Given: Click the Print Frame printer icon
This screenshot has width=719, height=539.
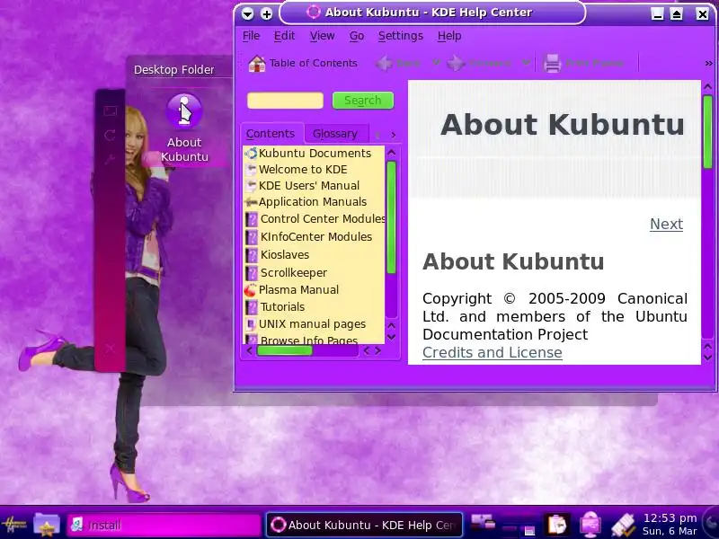Looking at the screenshot, I should [x=552, y=63].
